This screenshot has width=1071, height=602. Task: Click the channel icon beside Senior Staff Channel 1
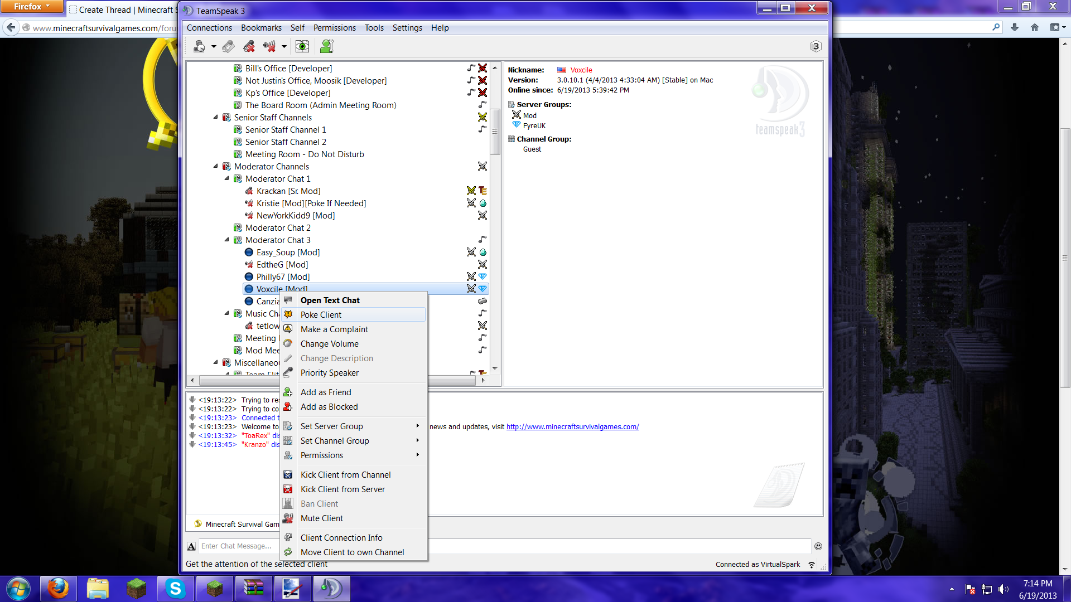tap(238, 130)
